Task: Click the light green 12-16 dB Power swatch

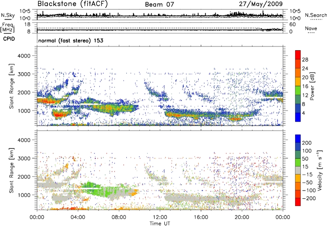Action: [298, 90]
